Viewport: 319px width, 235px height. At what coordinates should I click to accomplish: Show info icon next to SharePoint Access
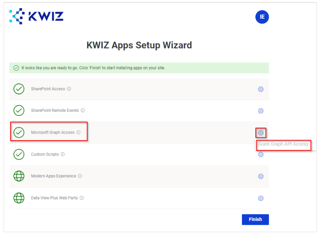point(69,89)
